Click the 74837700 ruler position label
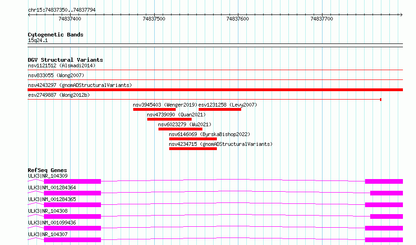Image resolution: width=416 pixels, height=245 pixels. pos(322,19)
